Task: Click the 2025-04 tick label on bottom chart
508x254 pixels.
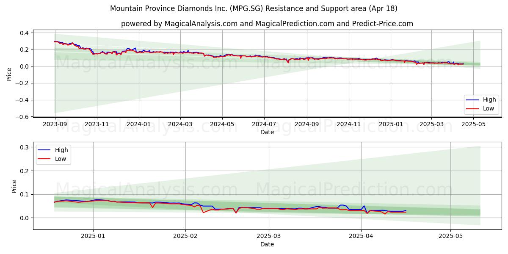Action: (361, 237)
